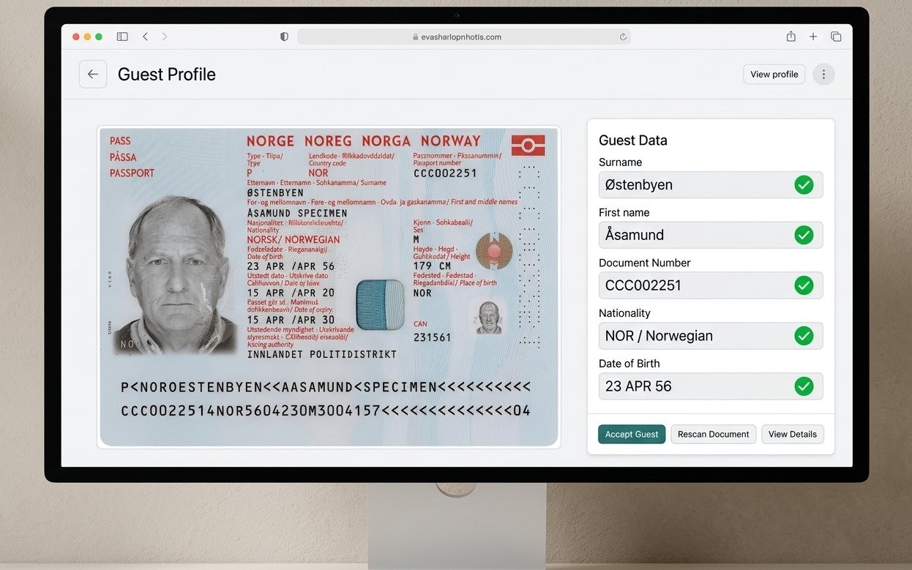The width and height of the screenshot is (912, 570).
Task: Click the NORGE NOREG NORGA NORWAY header
Action: point(364,141)
